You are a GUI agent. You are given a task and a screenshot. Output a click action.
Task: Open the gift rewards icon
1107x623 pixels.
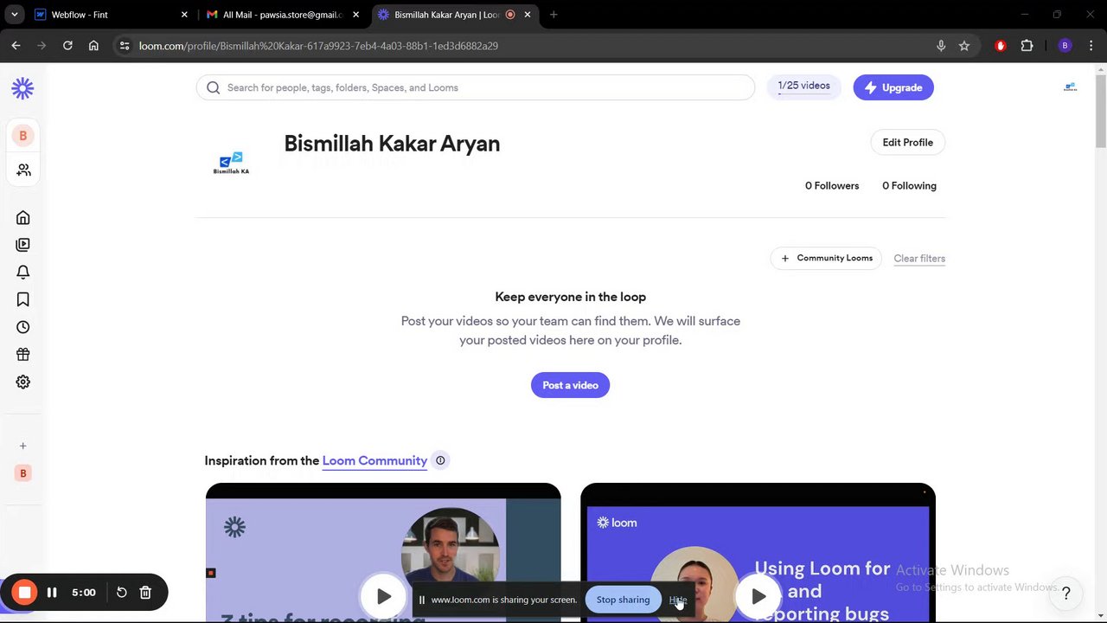23,354
